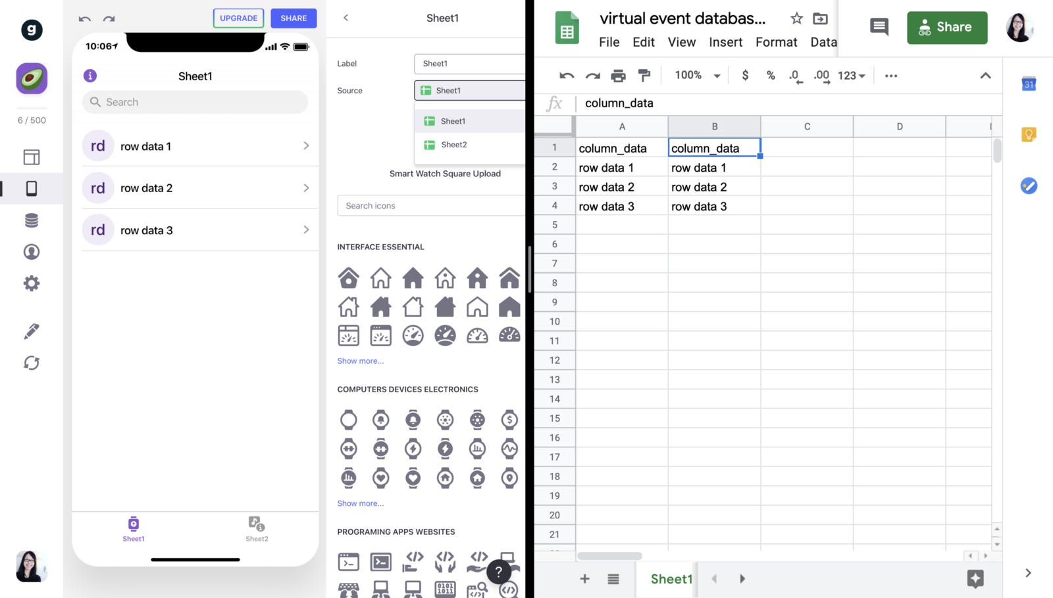Format selected cell as currency
1053x598 pixels.
point(744,76)
